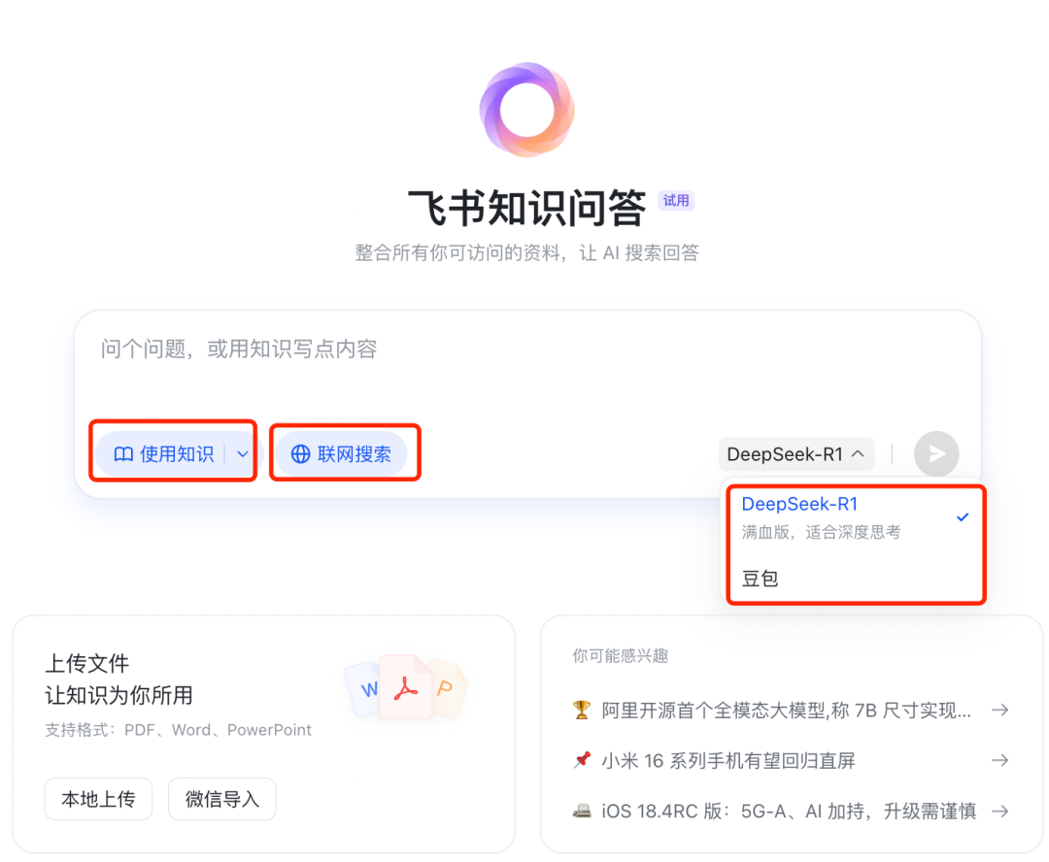The height and width of the screenshot is (862, 1049).
Task: Click the PowerPoint file icon
Action: tap(446, 689)
